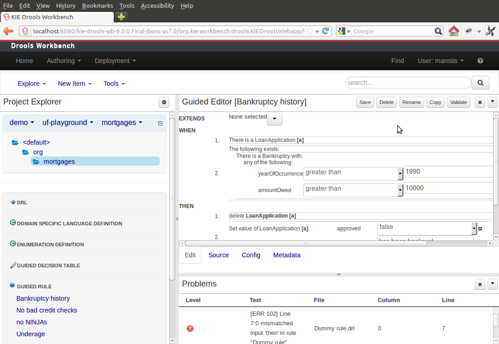Screen dimensions: 499x344
Task: Reload the page using refresh icon
Action: tap(326, 31)
